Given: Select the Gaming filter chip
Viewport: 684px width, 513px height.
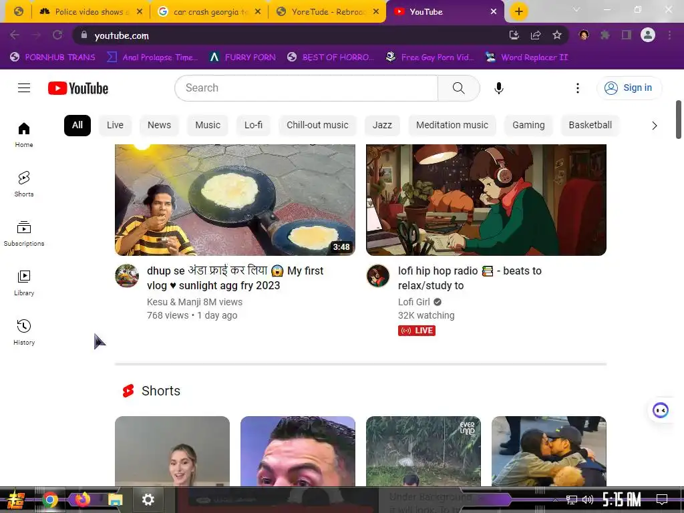Looking at the screenshot, I should click(x=528, y=125).
